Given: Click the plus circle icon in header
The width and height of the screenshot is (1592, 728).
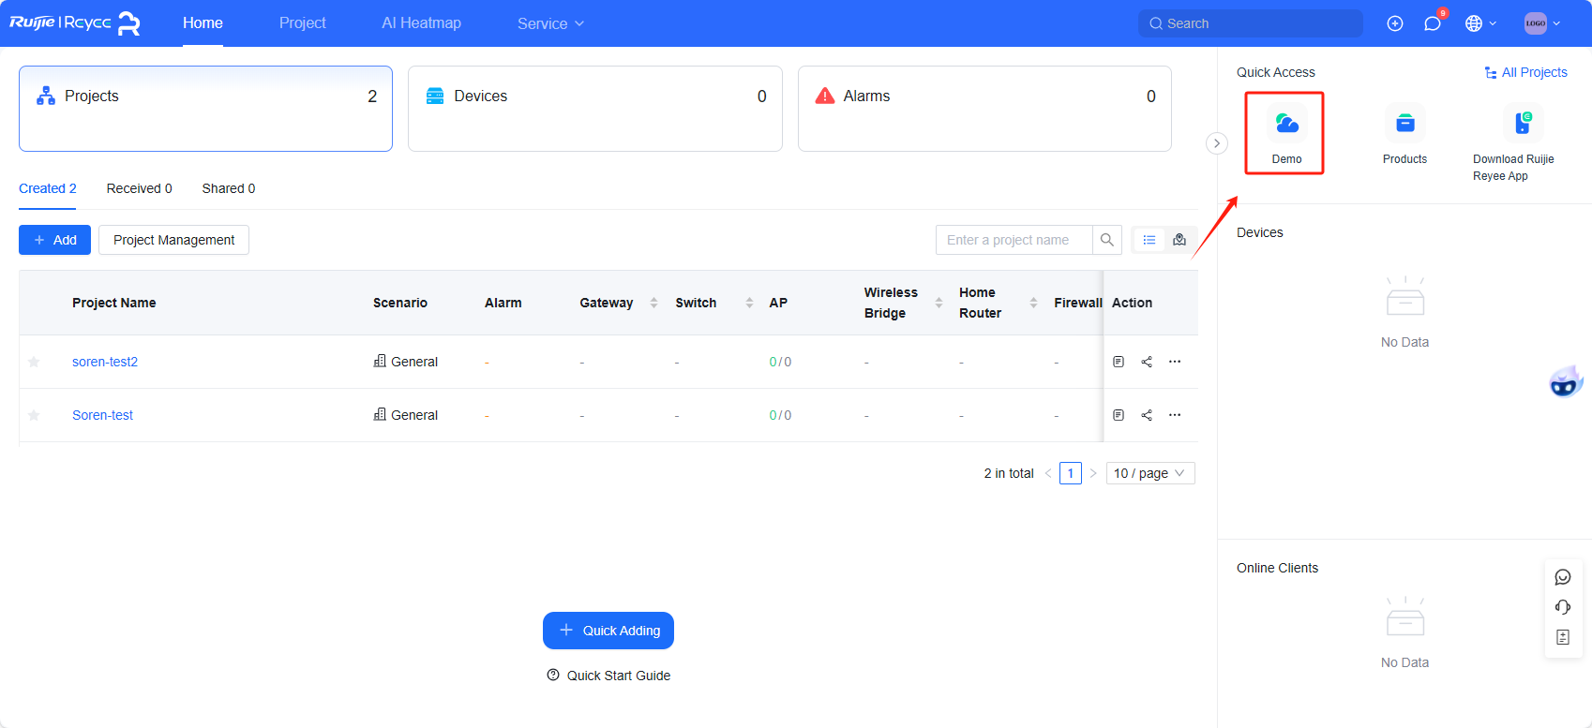Looking at the screenshot, I should tap(1395, 23).
